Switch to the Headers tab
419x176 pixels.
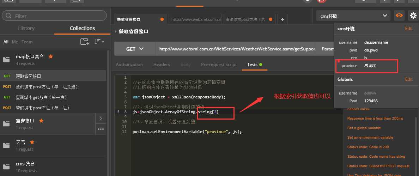point(162,64)
